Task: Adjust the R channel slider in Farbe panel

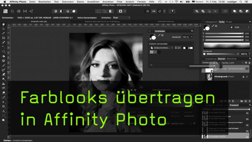Action: 225,33
